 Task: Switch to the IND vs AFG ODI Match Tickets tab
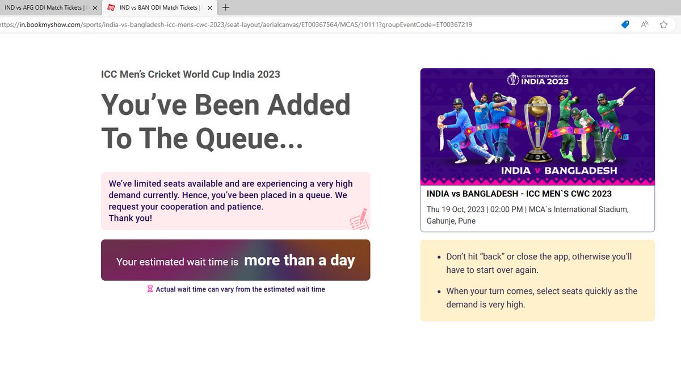point(50,7)
